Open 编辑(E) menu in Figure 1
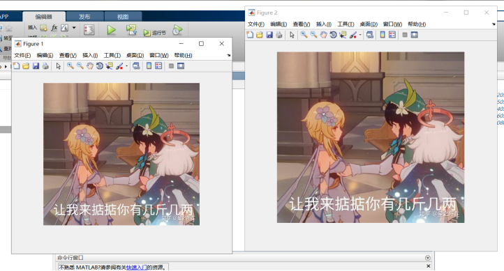The image size is (504, 271). click(x=45, y=56)
